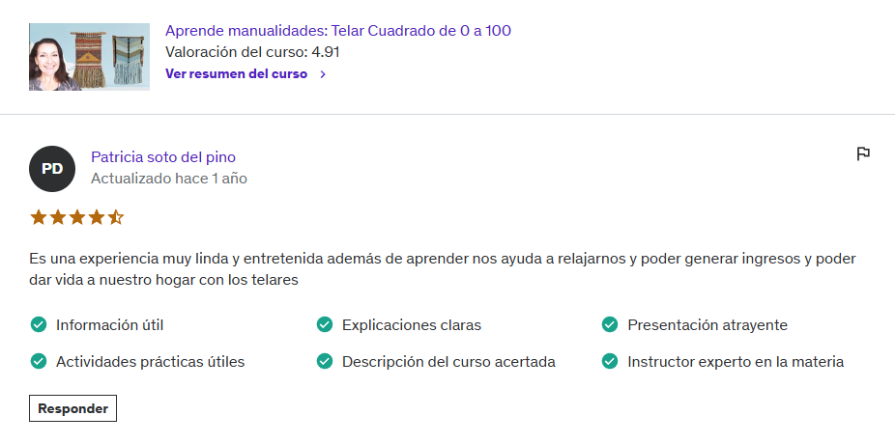Image resolution: width=895 pixels, height=444 pixels.
Task: Open the course title link
Action: coord(338,31)
